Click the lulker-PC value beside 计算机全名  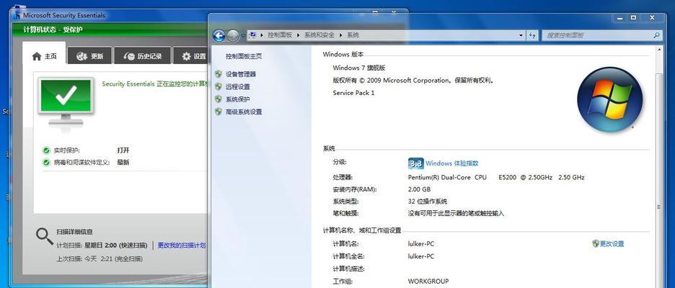click(421, 256)
